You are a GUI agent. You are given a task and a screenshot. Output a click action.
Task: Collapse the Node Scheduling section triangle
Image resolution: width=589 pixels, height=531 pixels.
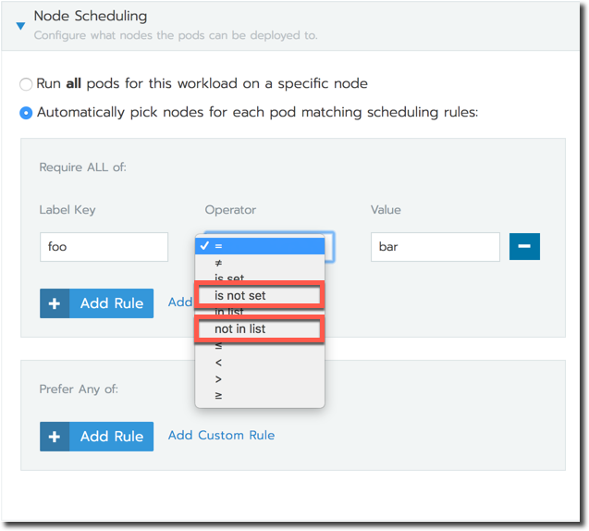[x=20, y=26]
